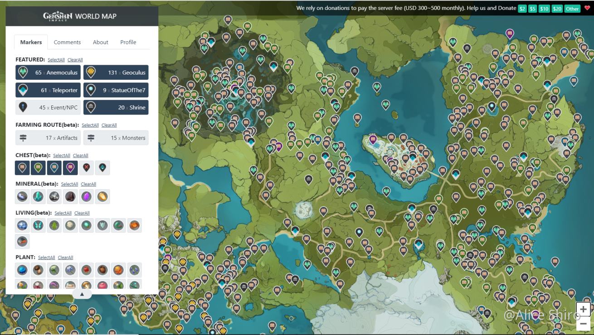
Task: Enable the 45 Event/NPC markers
Action: (48, 107)
